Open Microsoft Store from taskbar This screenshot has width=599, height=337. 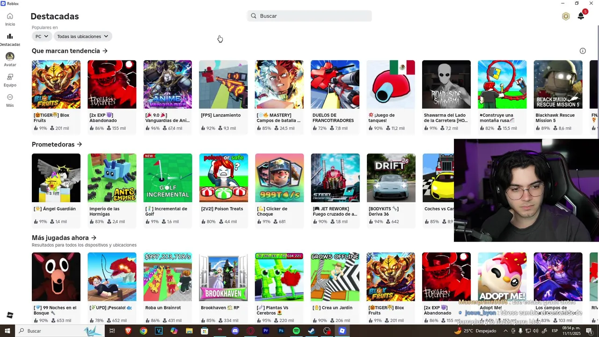pos(205,331)
